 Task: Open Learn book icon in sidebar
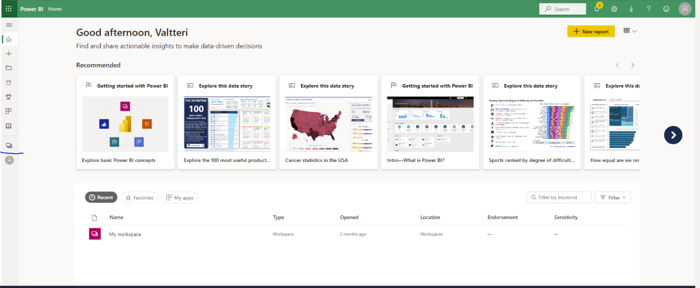pos(9,125)
